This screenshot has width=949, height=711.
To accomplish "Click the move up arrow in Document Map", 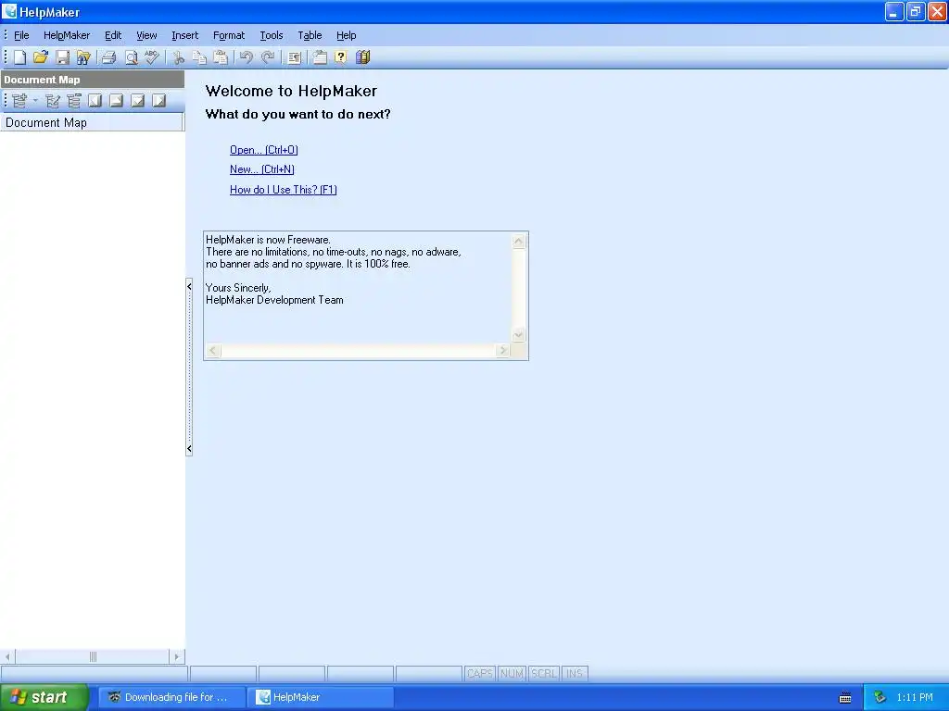I will pos(116,101).
